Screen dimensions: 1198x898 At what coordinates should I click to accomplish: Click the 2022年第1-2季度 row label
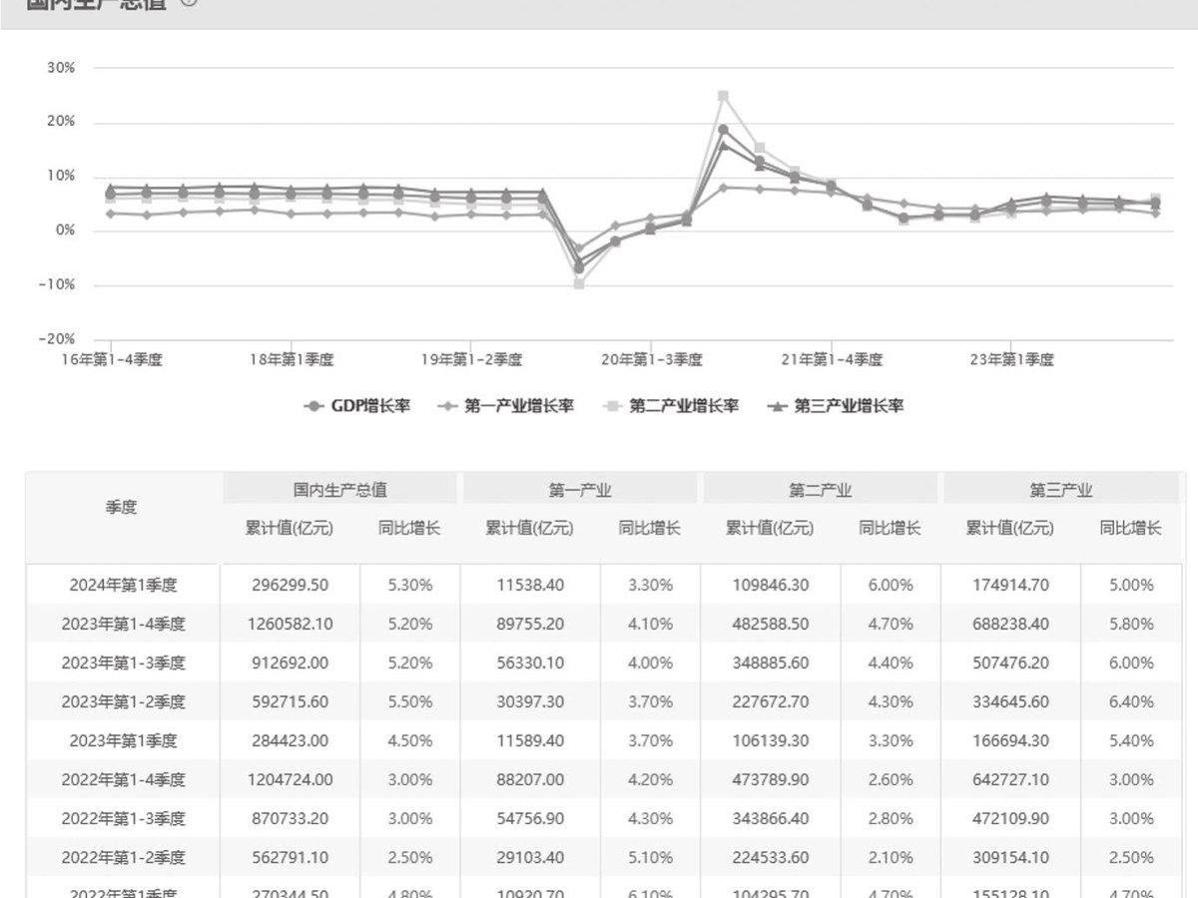coord(124,857)
